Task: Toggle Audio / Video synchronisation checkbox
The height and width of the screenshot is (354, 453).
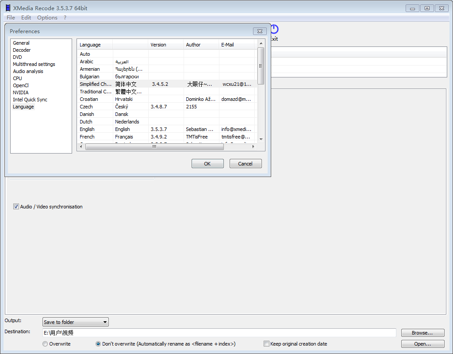Action: click(x=16, y=207)
